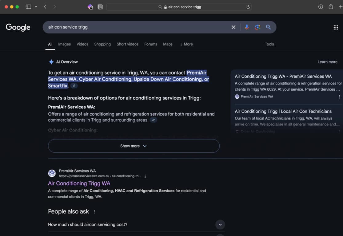Toggle the Safari sidebar
343x236 pixels.
[28, 7]
